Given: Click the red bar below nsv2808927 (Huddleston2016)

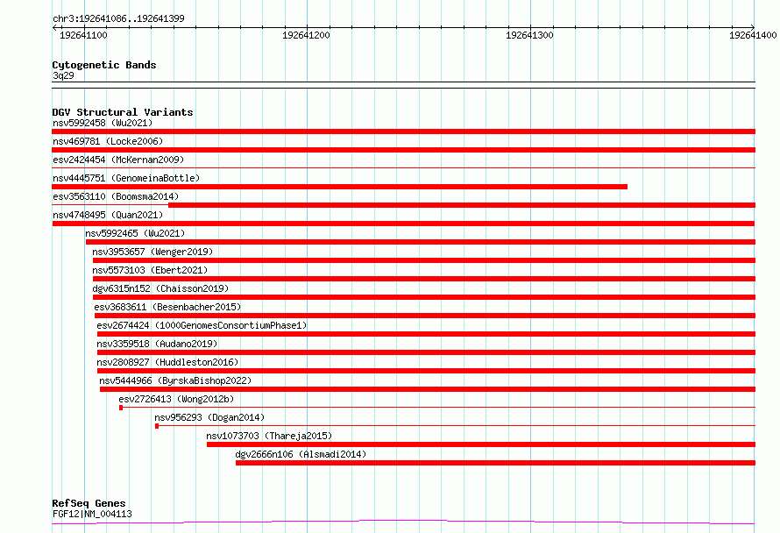Looking at the screenshot, I should click(x=426, y=371).
